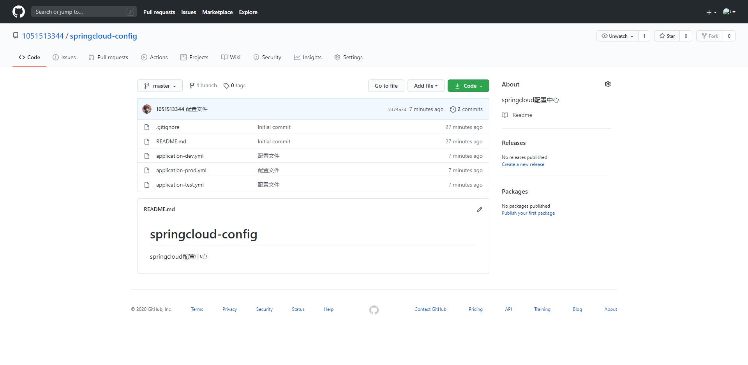The width and height of the screenshot is (748, 365).
Task: Open Status link in footer
Action: pyautogui.click(x=298, y=309)
